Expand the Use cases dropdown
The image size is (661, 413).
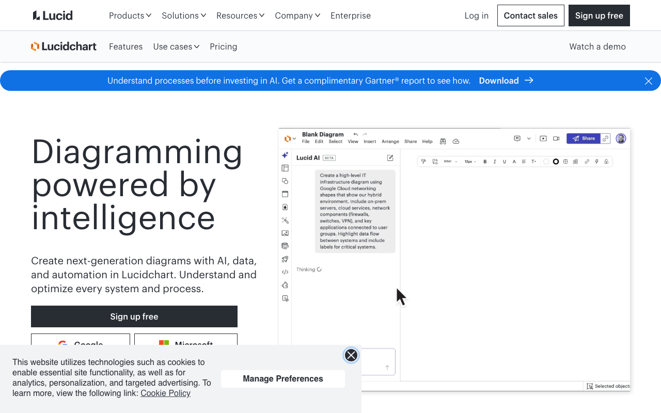click(176, 46)
